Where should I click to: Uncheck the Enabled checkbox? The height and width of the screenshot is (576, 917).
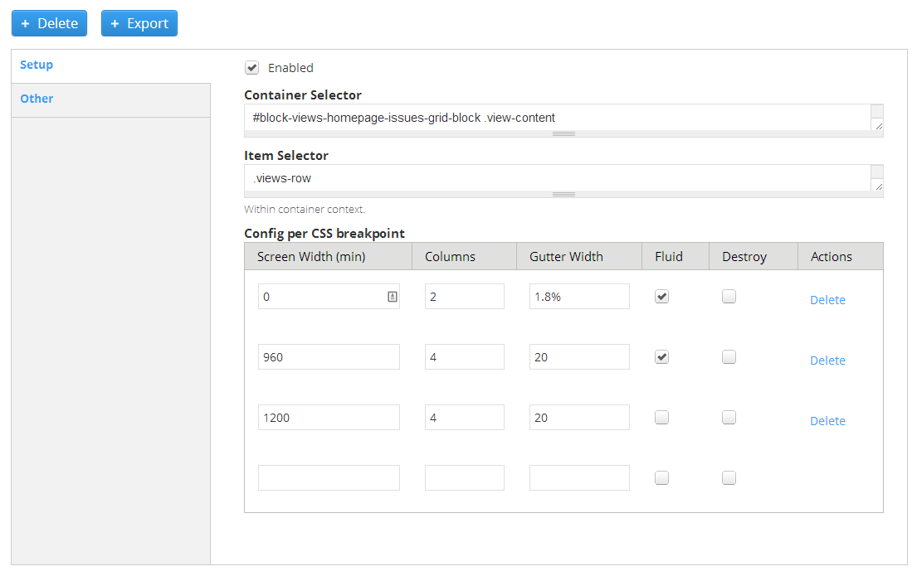[252, 68]
